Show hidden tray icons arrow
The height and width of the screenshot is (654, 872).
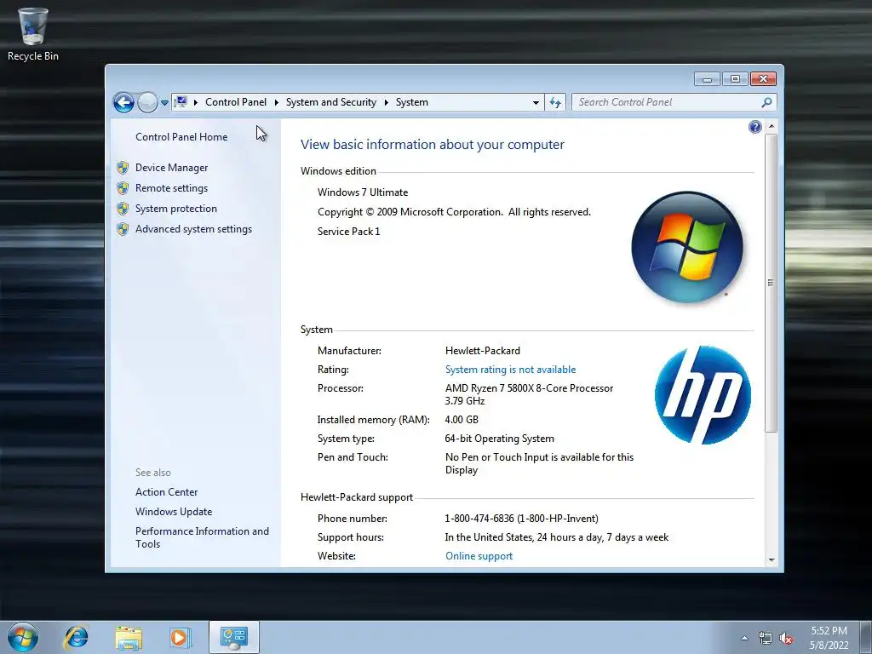tap(744, 639)
